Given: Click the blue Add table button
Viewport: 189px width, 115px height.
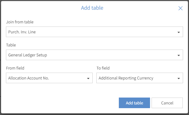Looking at the screenshot, I should tap(134, 103).
